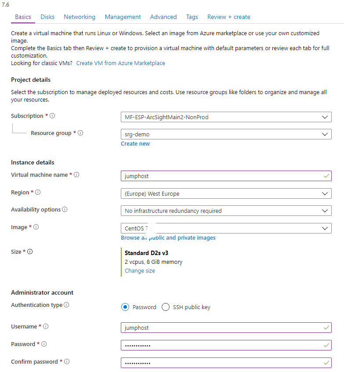344x372 pixels.
Task: Open the Networking tab
Action: coord(80,17)
